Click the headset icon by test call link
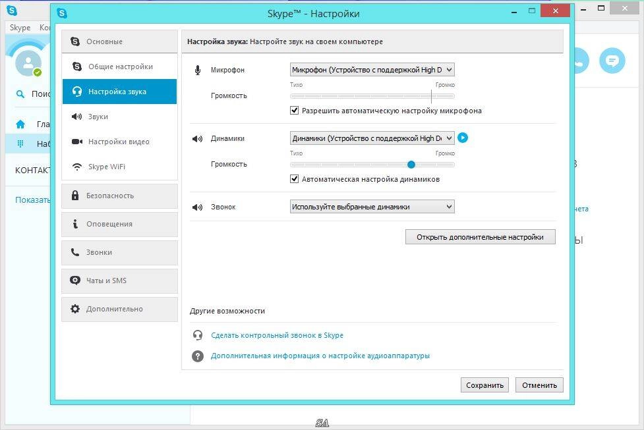Image resolution: width=644 pixels, height=430 pixels. (x=198, y=335)
